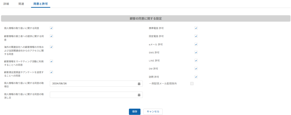
Task: Toggle overseas affiliate sharing consent checkbox
Action: (51, 47)
